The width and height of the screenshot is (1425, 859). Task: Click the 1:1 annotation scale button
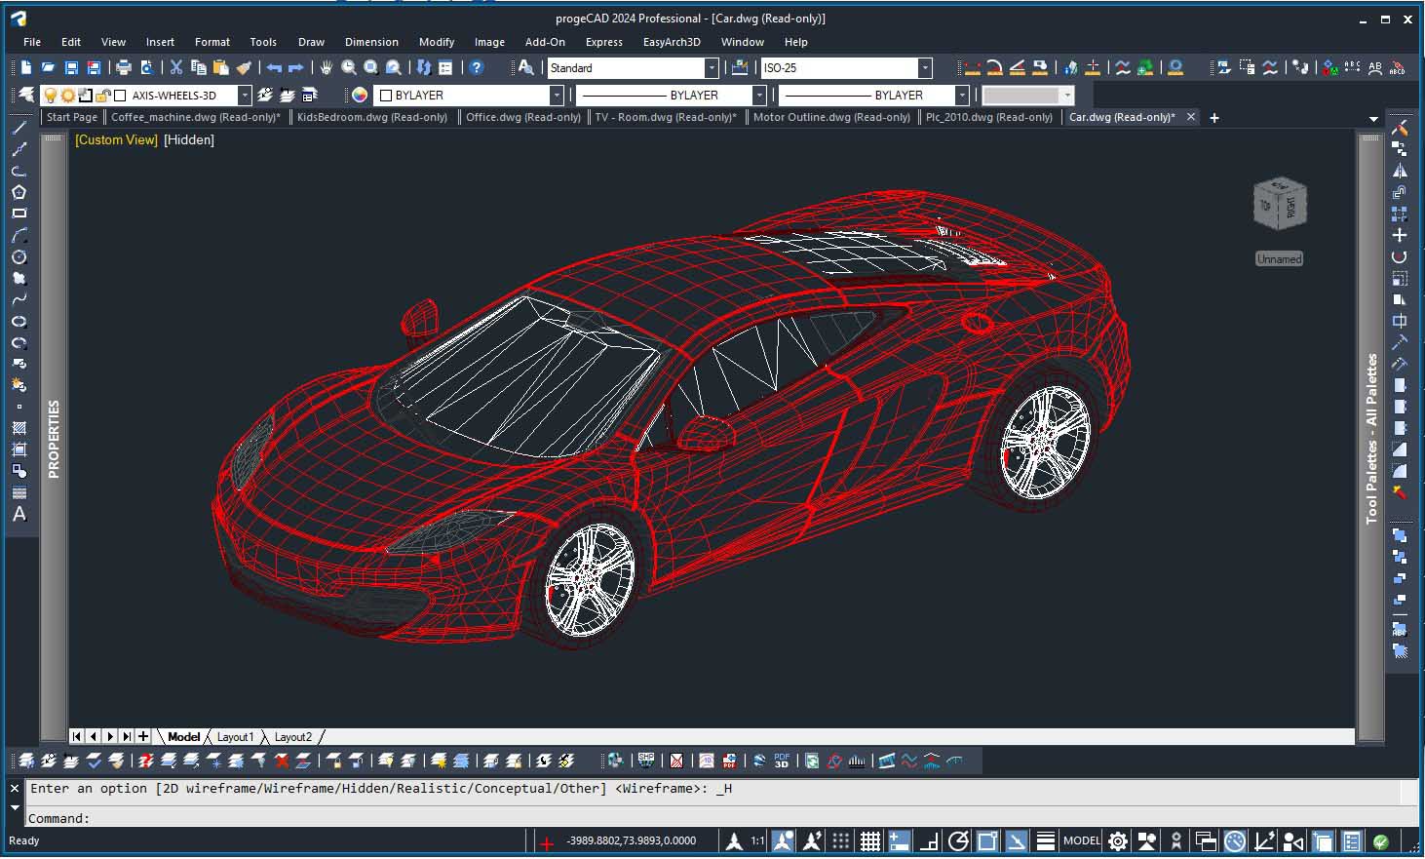[x=757, y=840]
